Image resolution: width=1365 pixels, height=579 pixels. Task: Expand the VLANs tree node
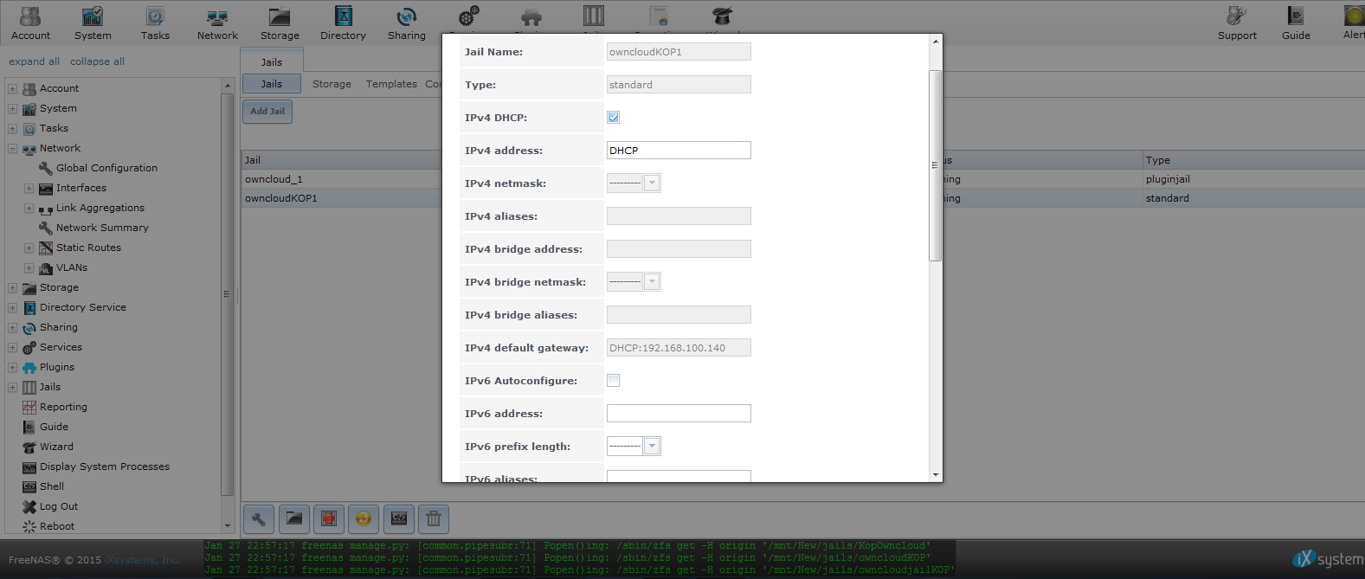point(29,267)
